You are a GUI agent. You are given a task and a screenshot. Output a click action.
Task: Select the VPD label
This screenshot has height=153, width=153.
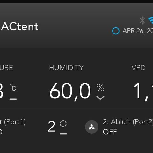pos(139,68)
